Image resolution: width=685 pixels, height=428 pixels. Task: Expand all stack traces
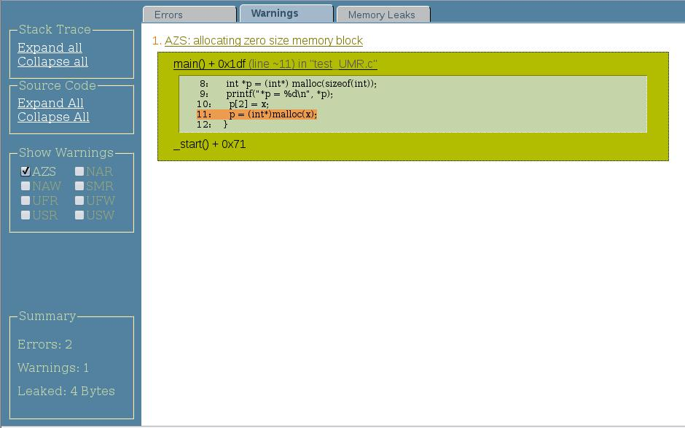coord(50,47)
